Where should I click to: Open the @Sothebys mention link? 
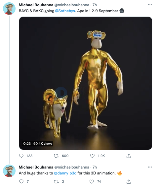[x=65, y=11]
